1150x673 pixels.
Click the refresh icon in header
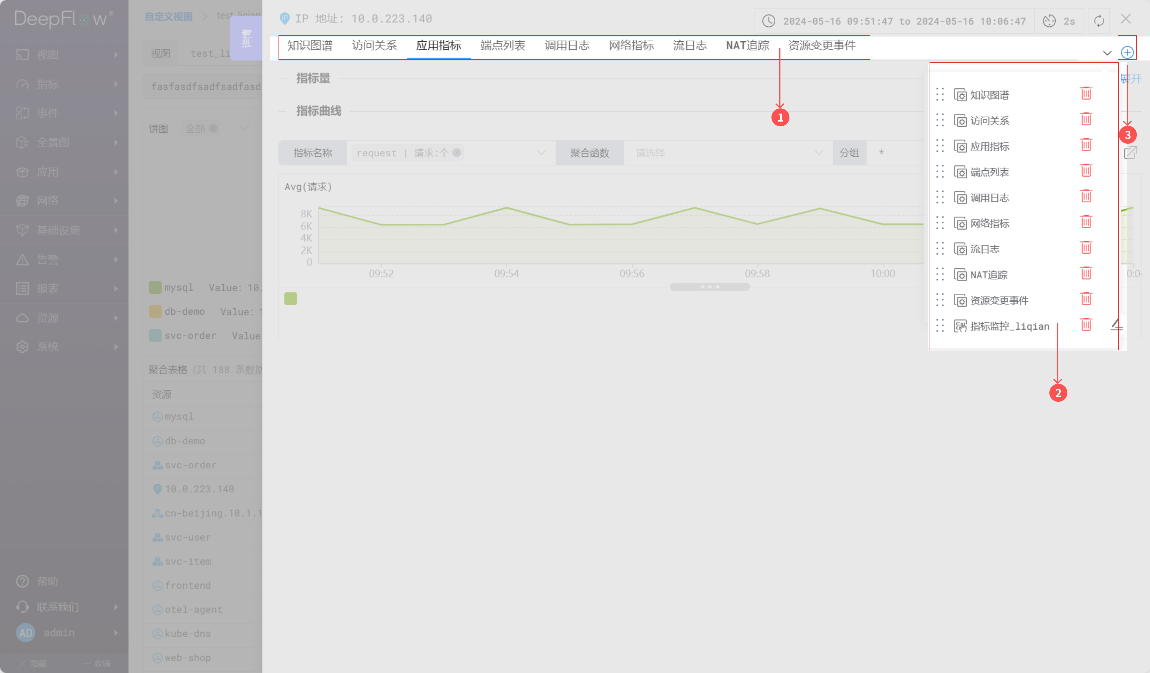pyautogui.click(x=1099, y=21)
